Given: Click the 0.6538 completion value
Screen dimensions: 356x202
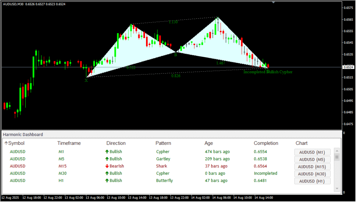Looking at the screenshot, I should [260, 159].
